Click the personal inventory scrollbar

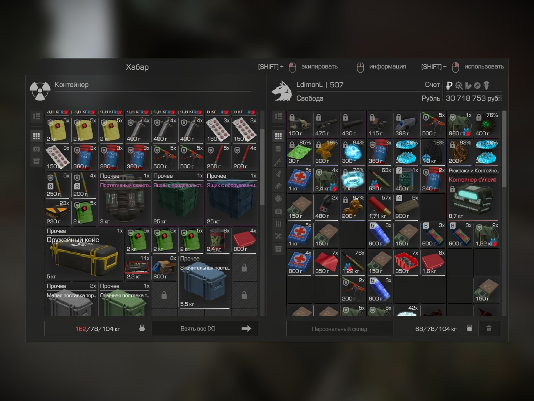point(504,149)
